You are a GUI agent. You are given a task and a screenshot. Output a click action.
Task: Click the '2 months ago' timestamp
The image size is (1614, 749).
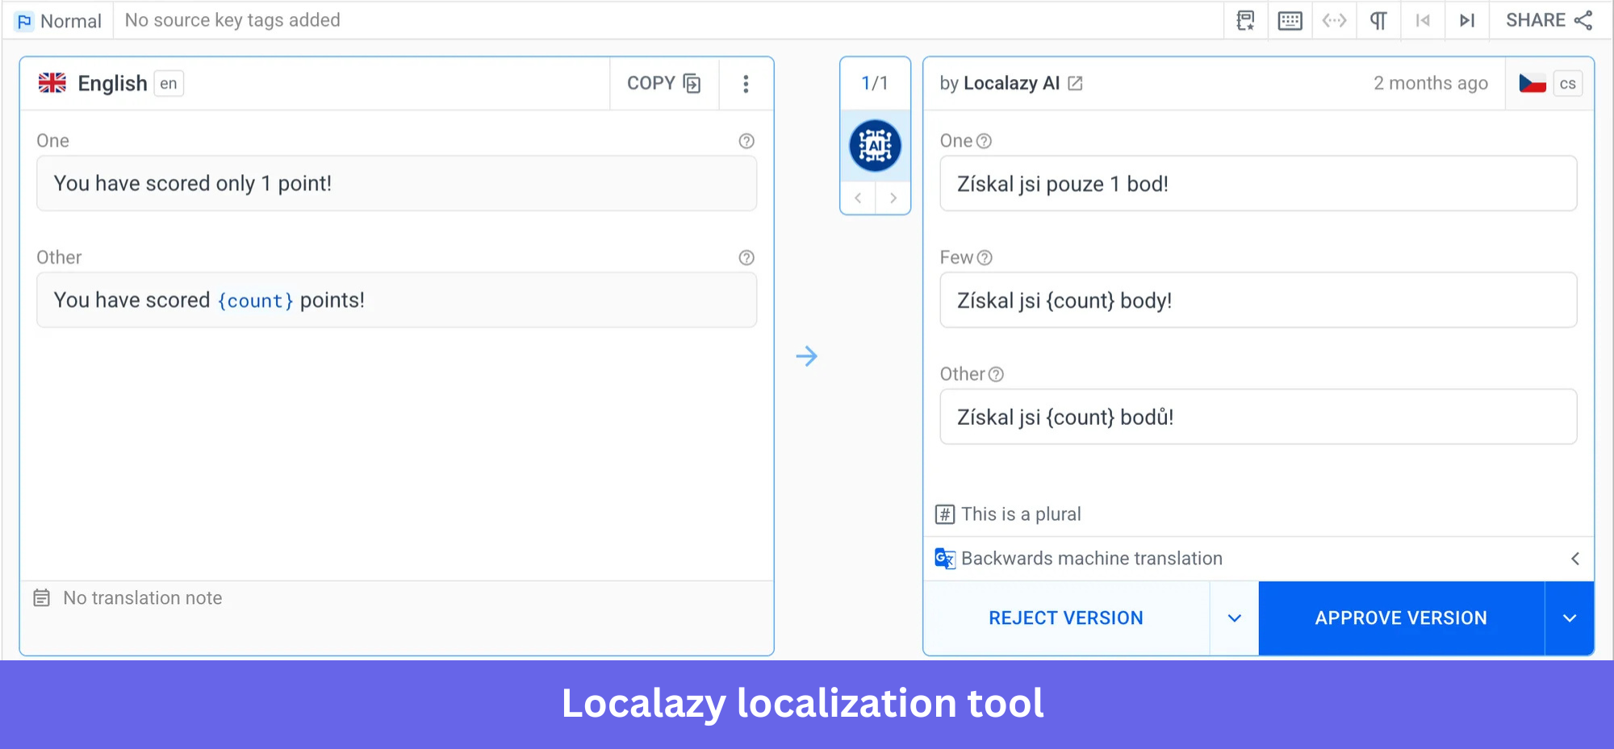(x=1431, y=83)
